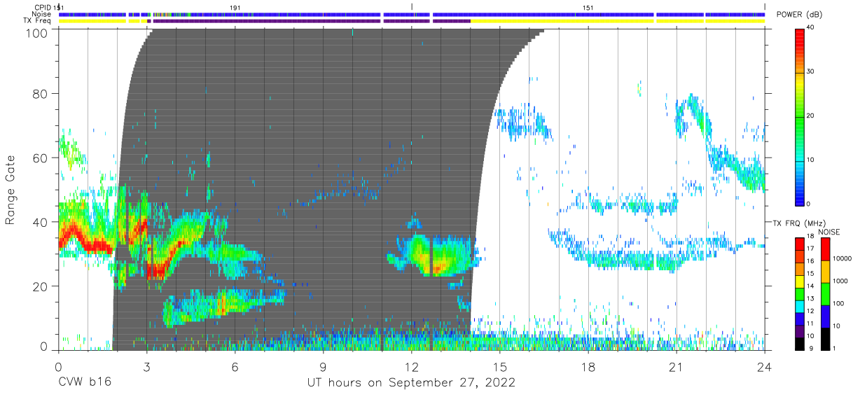Click the TX Freq row label
Viewport: 860px width, 397px height.
39,21
